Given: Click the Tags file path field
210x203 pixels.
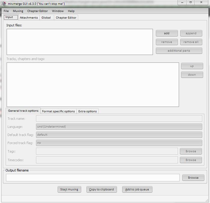Looking at the screenshot, I should coord(107,151).
